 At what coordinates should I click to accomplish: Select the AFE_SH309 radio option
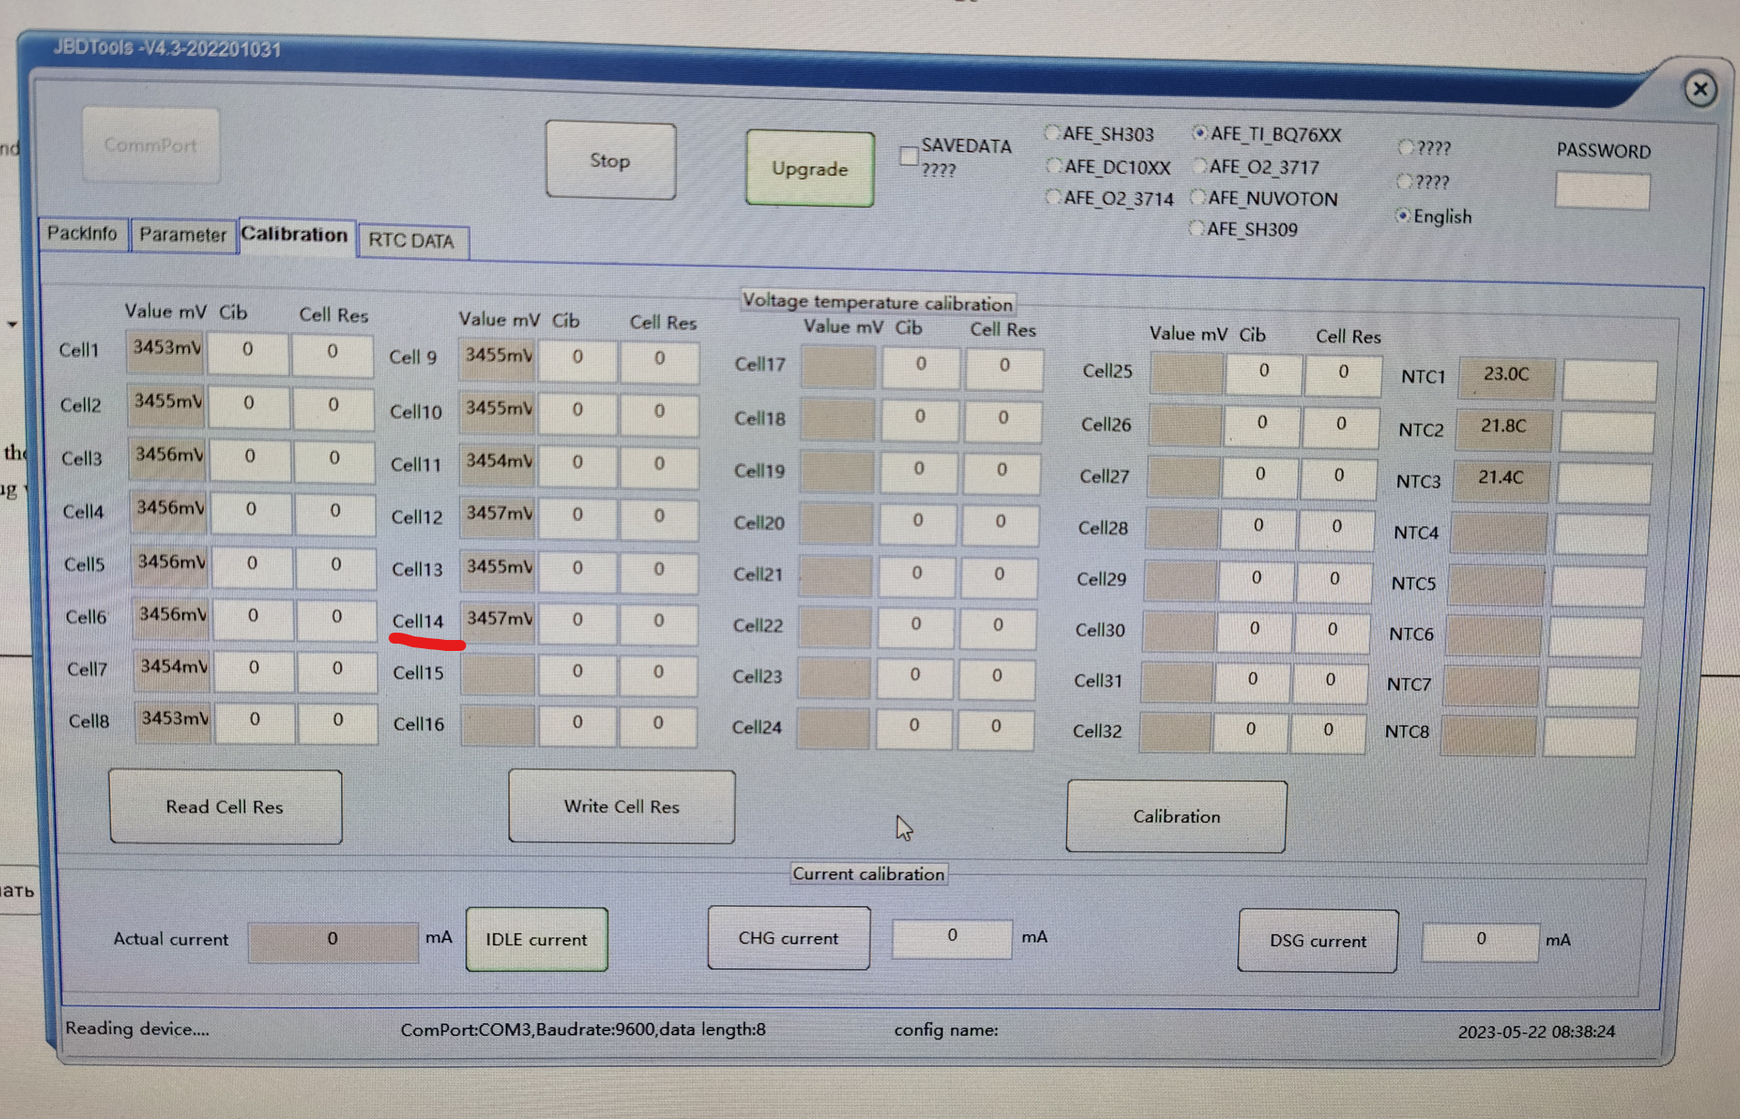(x=1197, y=229)
